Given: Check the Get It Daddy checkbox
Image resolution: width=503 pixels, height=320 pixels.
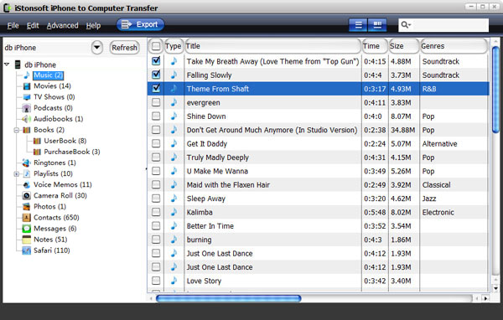Looking at the screenshot, I should click(156, 143).
